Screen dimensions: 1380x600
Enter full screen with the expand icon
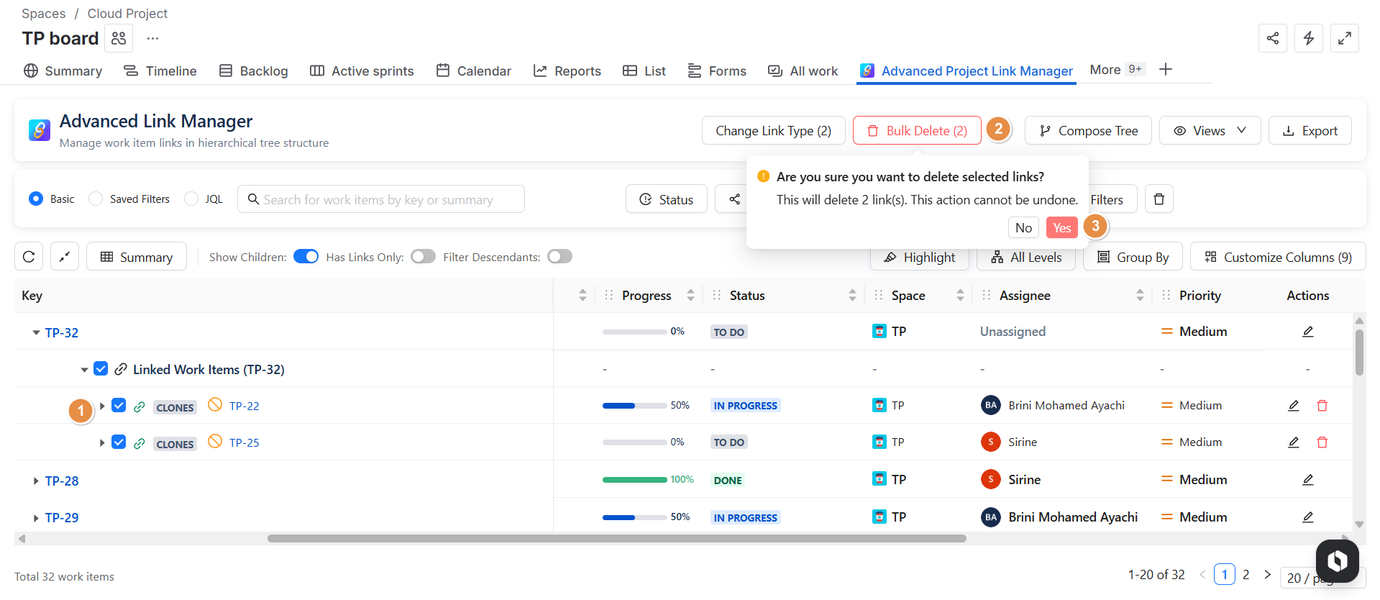(x=1344, y=38)
